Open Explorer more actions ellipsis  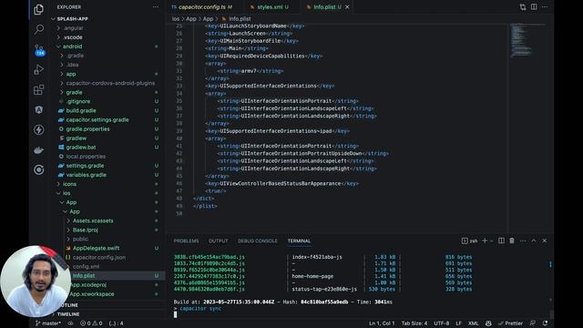156,7
